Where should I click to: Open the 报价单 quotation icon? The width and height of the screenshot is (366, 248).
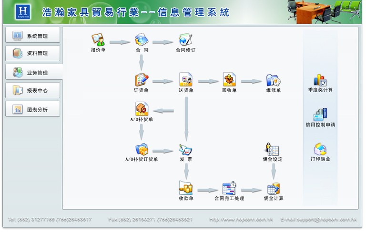[98, 40]
